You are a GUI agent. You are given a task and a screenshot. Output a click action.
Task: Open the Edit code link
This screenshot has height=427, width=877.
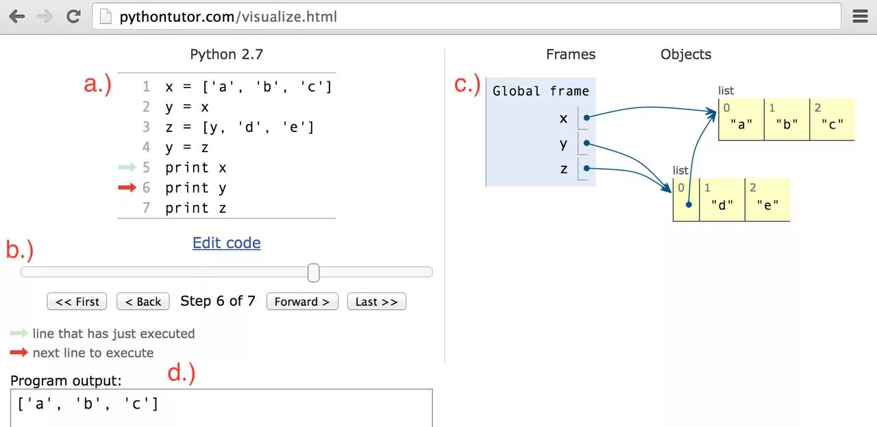226,243
